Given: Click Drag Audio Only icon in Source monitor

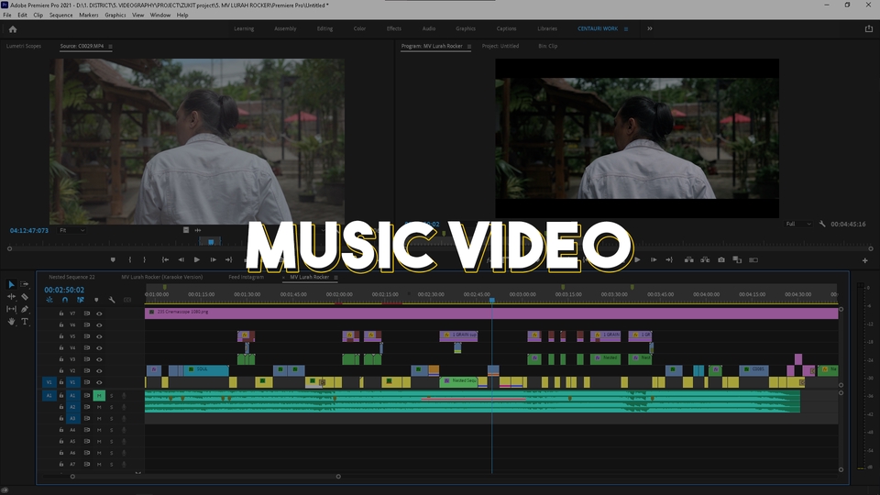Looking at the screenshot, I should [198, 230].
